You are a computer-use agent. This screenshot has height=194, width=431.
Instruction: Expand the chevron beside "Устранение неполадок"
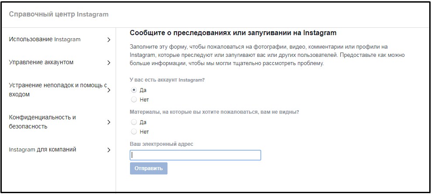[x=109, y=90]
